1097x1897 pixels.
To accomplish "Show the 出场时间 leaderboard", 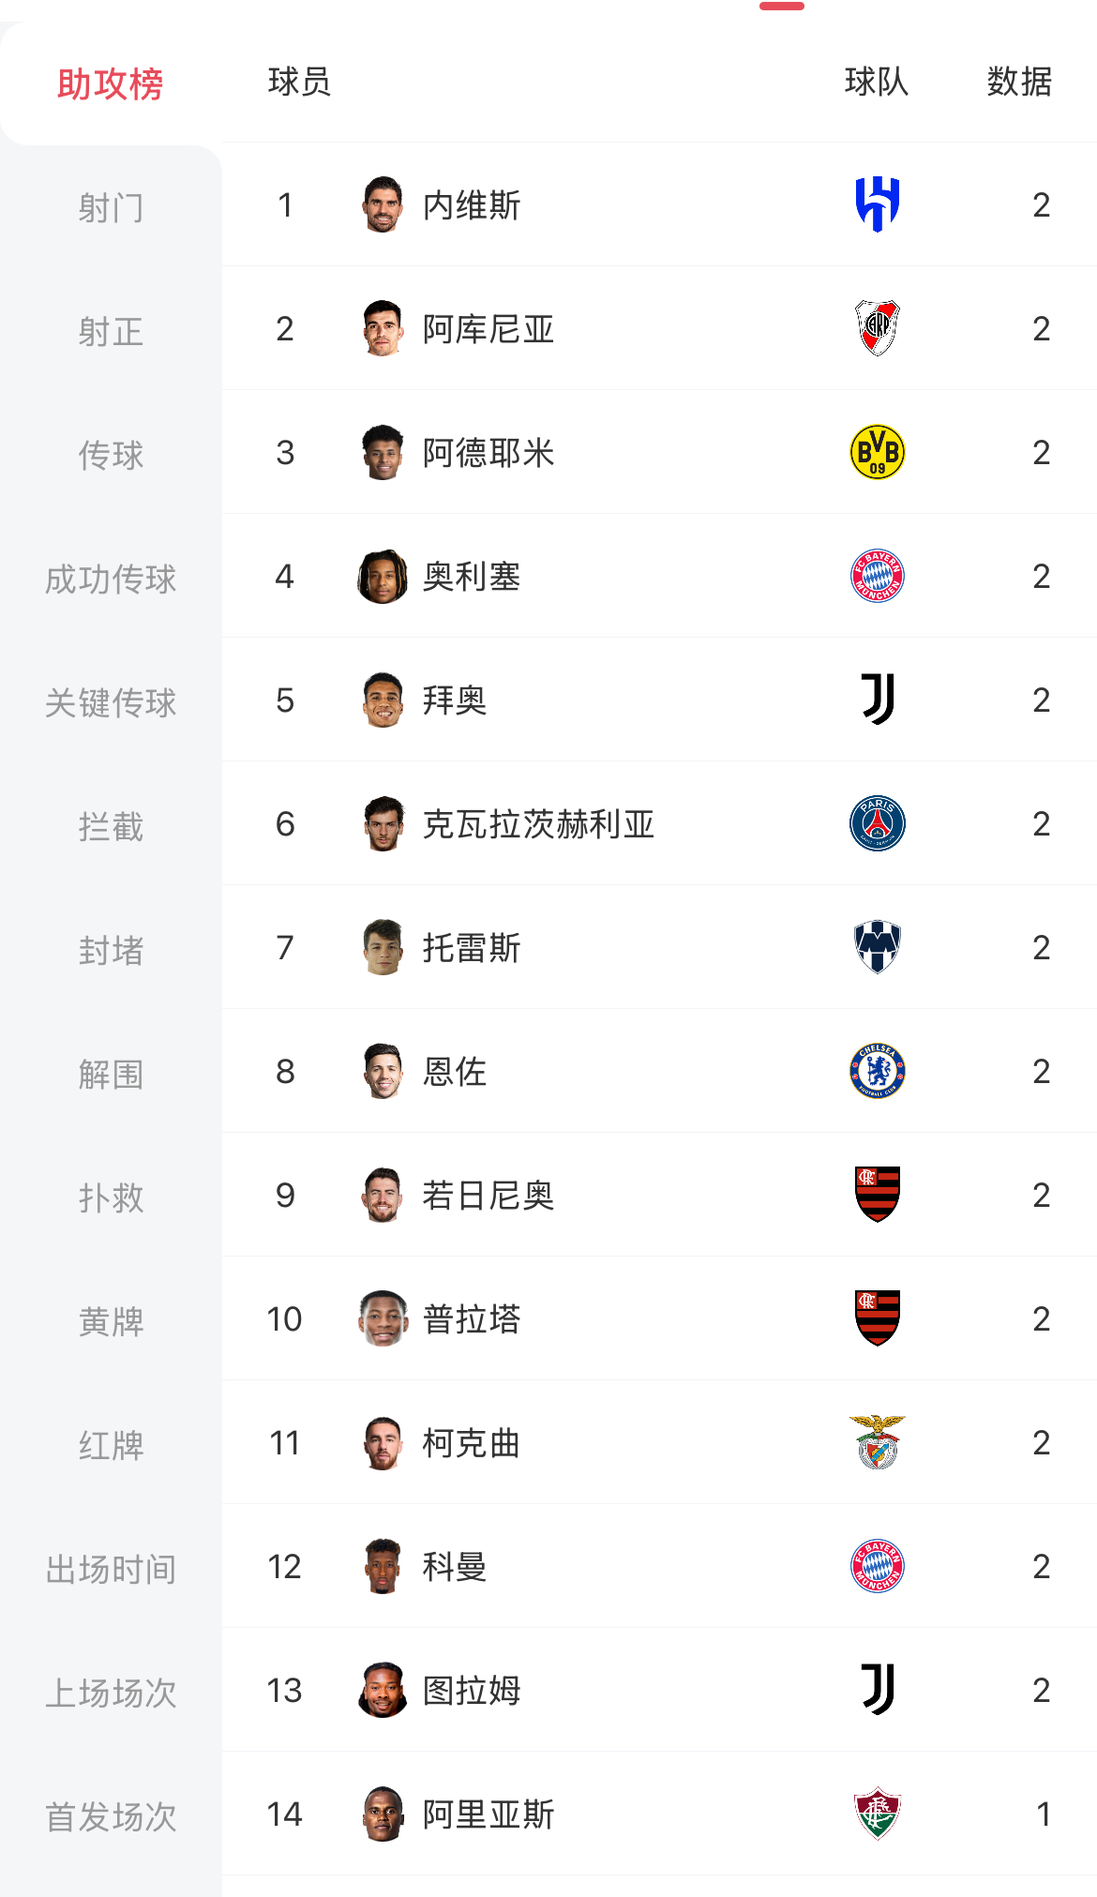I will (111, 1569).
